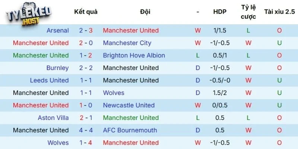
Task: Select the 1/1.5 handicap value
Action: (220, 31)
